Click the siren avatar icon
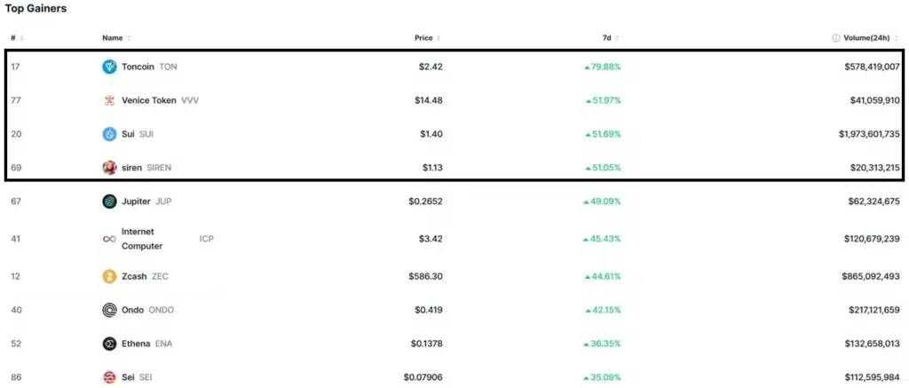The height and width of the screenshot is (388, 909). click(109, 168)
